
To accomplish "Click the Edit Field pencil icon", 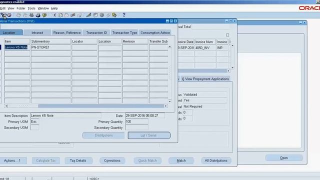I will tap(88, 15).
